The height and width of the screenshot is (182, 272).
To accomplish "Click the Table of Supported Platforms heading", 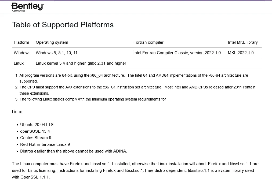I will tap(63, 25).
